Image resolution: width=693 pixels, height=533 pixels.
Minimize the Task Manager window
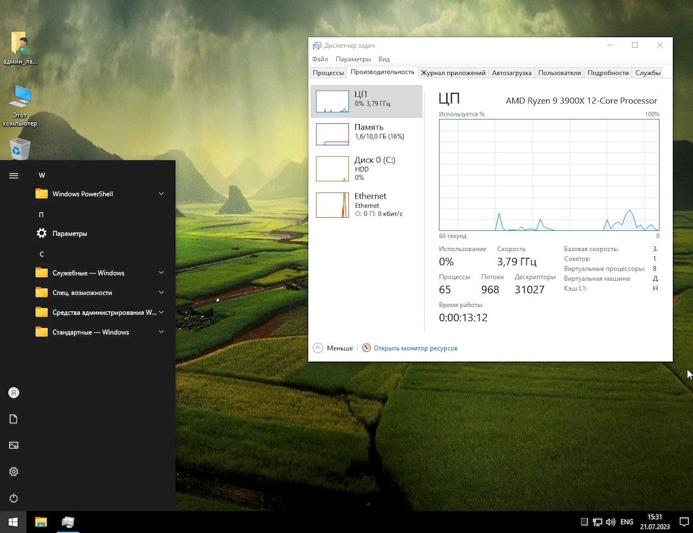tap(610, 45)
